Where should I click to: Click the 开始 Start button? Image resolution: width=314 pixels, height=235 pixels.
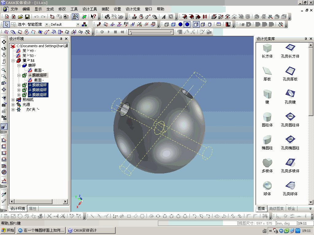[x=8, y=230]
